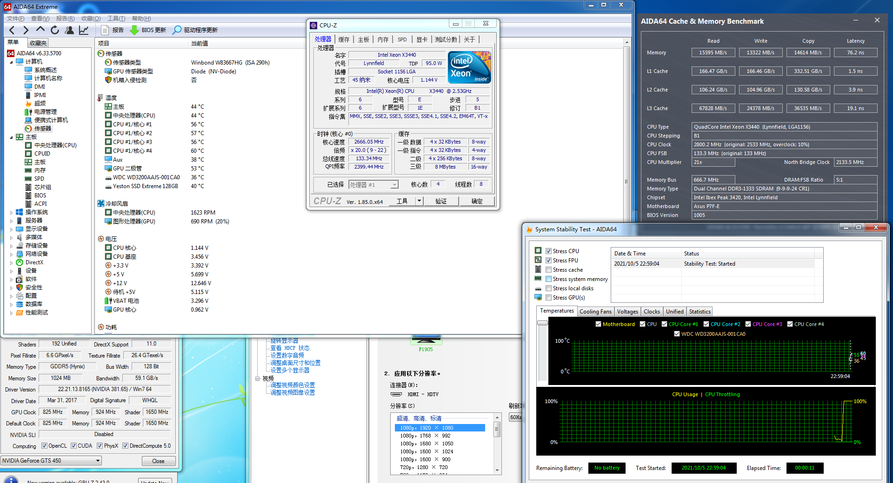Screen dimensions: 893x483
Task: Toggle OpenCL checkbox in GPU-Z
Action: pos(44,446)
